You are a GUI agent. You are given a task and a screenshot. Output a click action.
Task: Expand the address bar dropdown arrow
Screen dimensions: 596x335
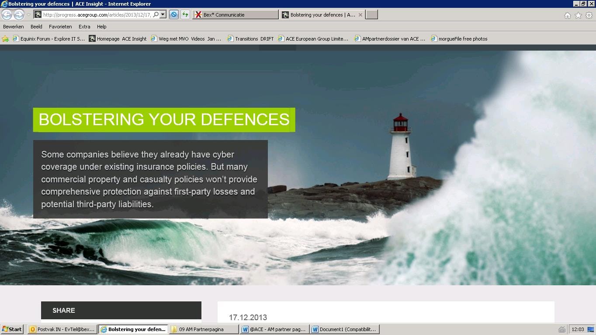coord(163,15)
